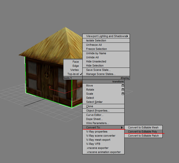
Task: Open Scale transform settings box icon
Action: (123, 94)
